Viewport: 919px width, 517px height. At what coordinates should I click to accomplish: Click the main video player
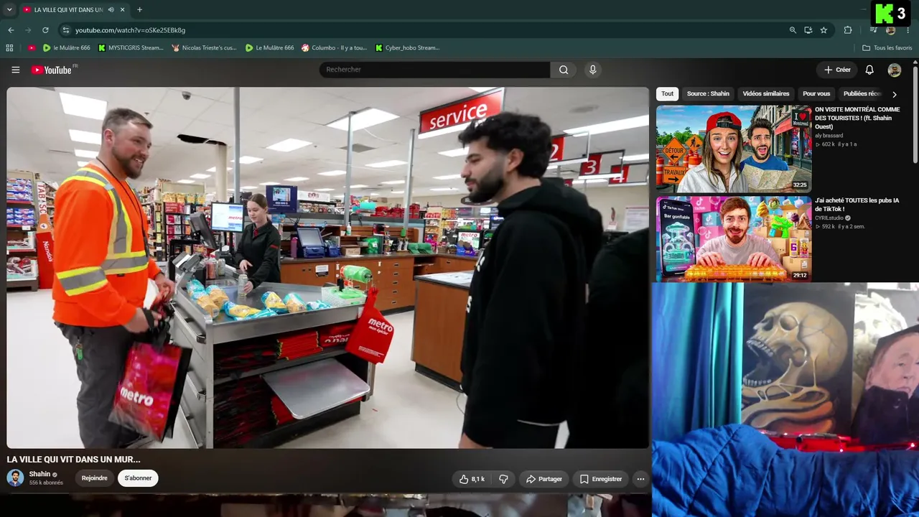pyautogui.click(x=327, y=268)
